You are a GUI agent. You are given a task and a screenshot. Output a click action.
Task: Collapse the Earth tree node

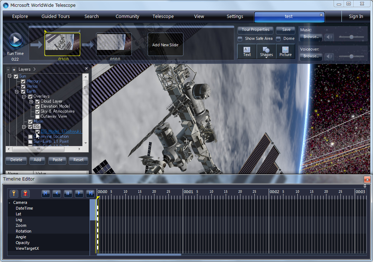click(16, 91)
